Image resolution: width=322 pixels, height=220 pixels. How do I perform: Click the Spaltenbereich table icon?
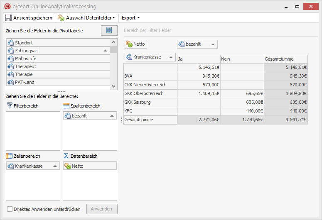tap(66, 106)
